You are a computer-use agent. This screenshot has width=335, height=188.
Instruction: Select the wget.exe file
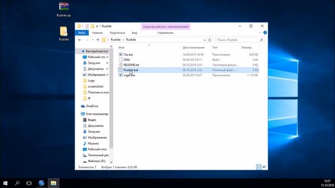[x=188, y=75]
